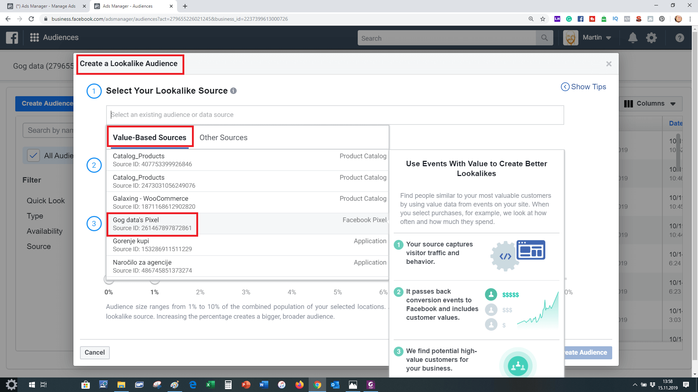Click the help question mark icon

[x=679, y=38]
